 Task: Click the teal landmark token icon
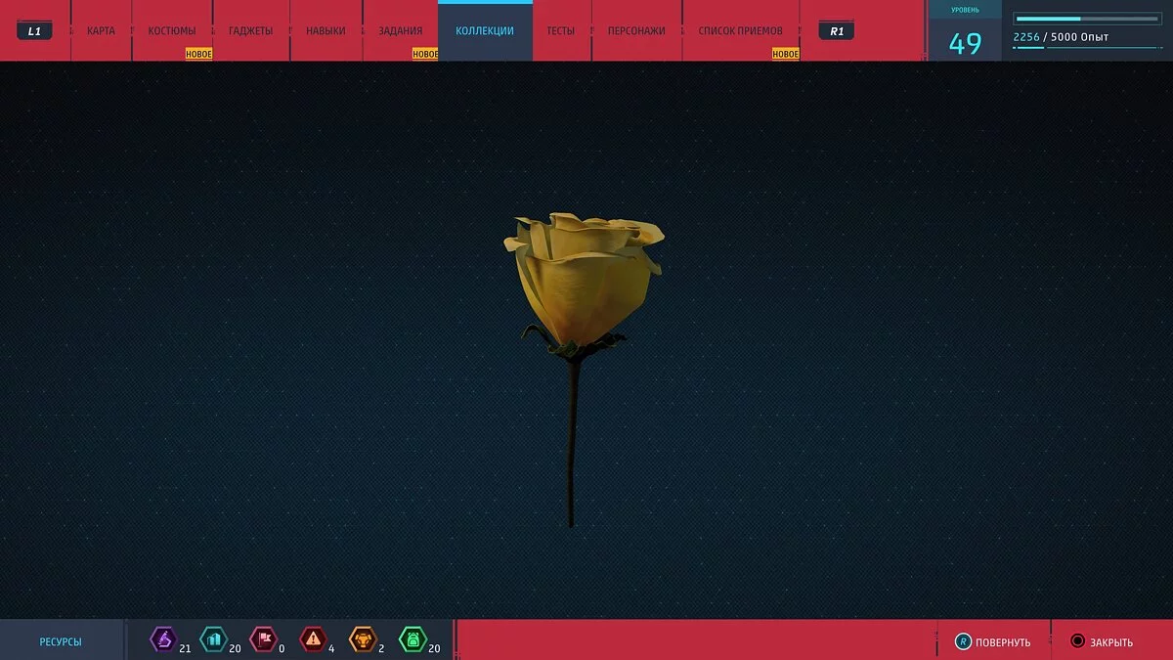212,640
